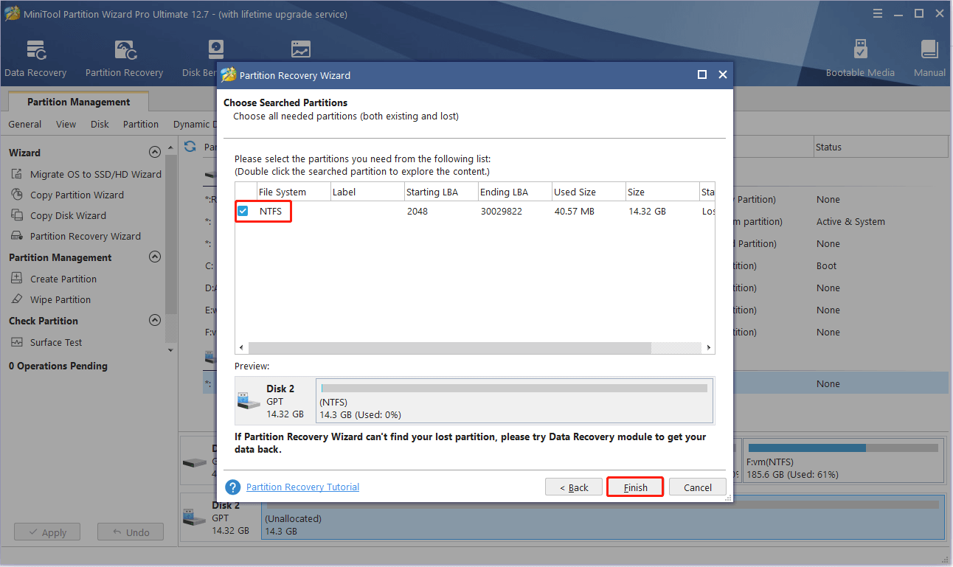
Task: Click the Active & System status entry
Action: click(x=850, y=222)
